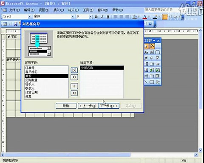
Task: Toggle the Control Wizards tool in toolbox
Action: coord(152,46)
